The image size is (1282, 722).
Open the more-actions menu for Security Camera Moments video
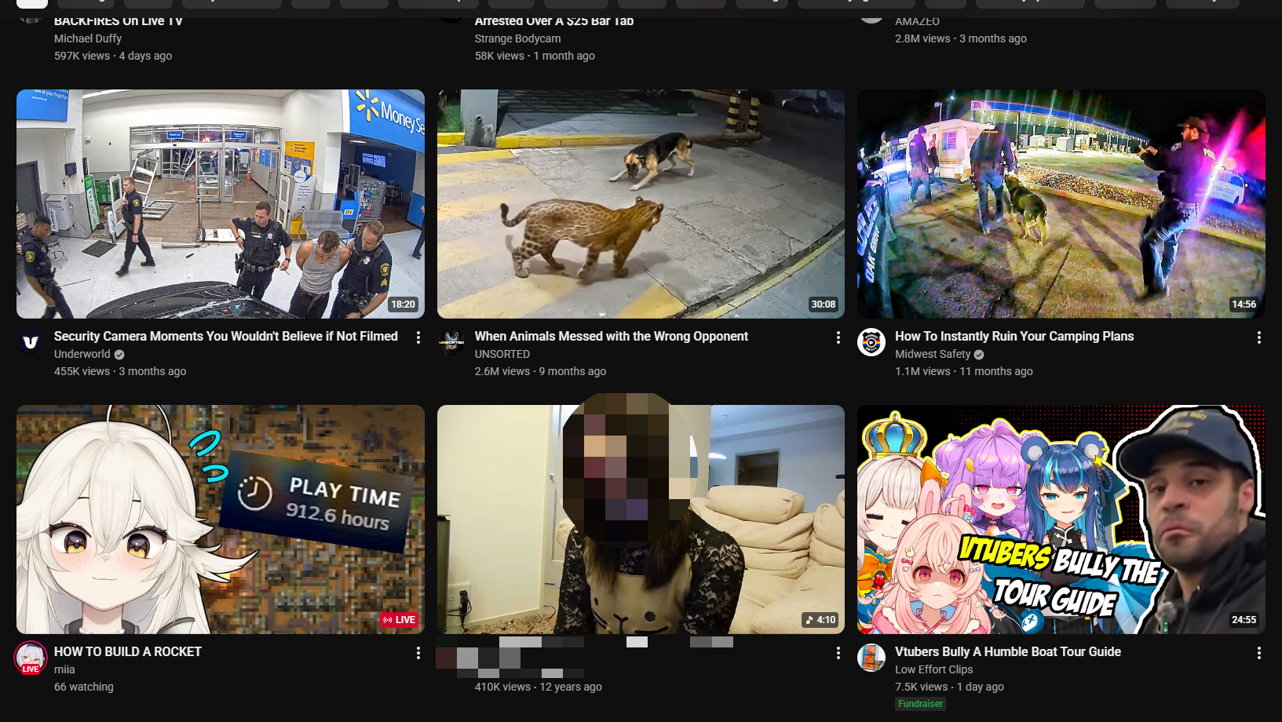click(418, 337)
